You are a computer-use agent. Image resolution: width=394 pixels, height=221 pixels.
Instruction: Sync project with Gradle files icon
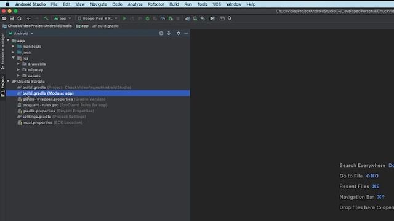[187, 18]
